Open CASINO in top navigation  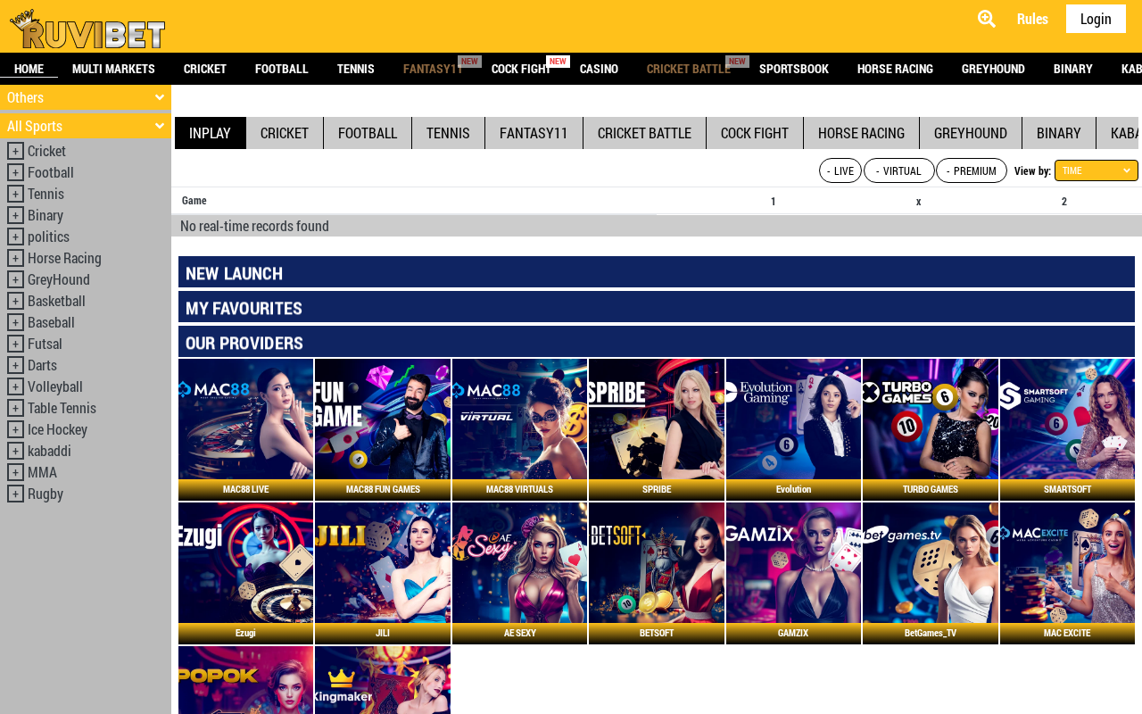point(599,69)
